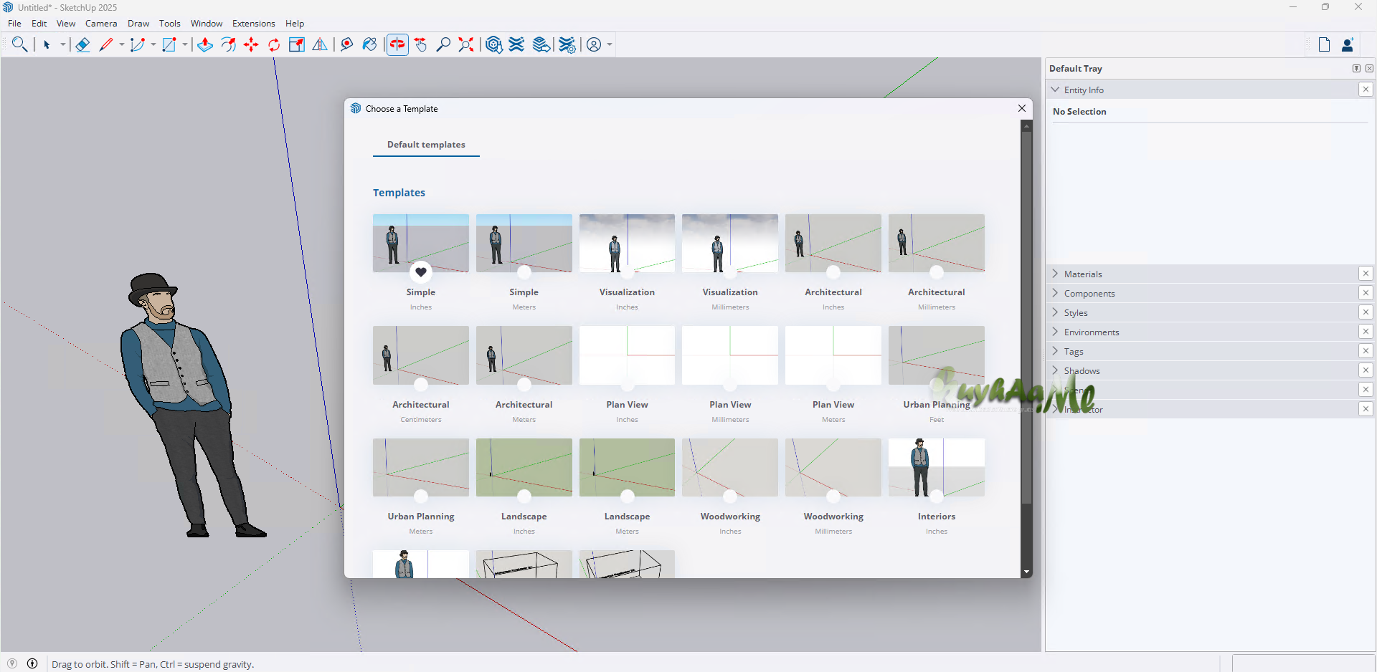This screenshot has width=1377, height=672.
Task: Choose the Scale tool
Action: click(297, 44)
